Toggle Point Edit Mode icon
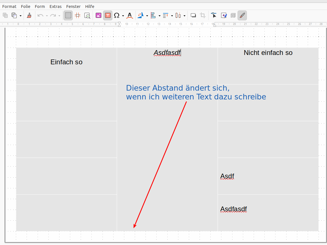Screen dimensions: 327x245 (x=214, y=15)
